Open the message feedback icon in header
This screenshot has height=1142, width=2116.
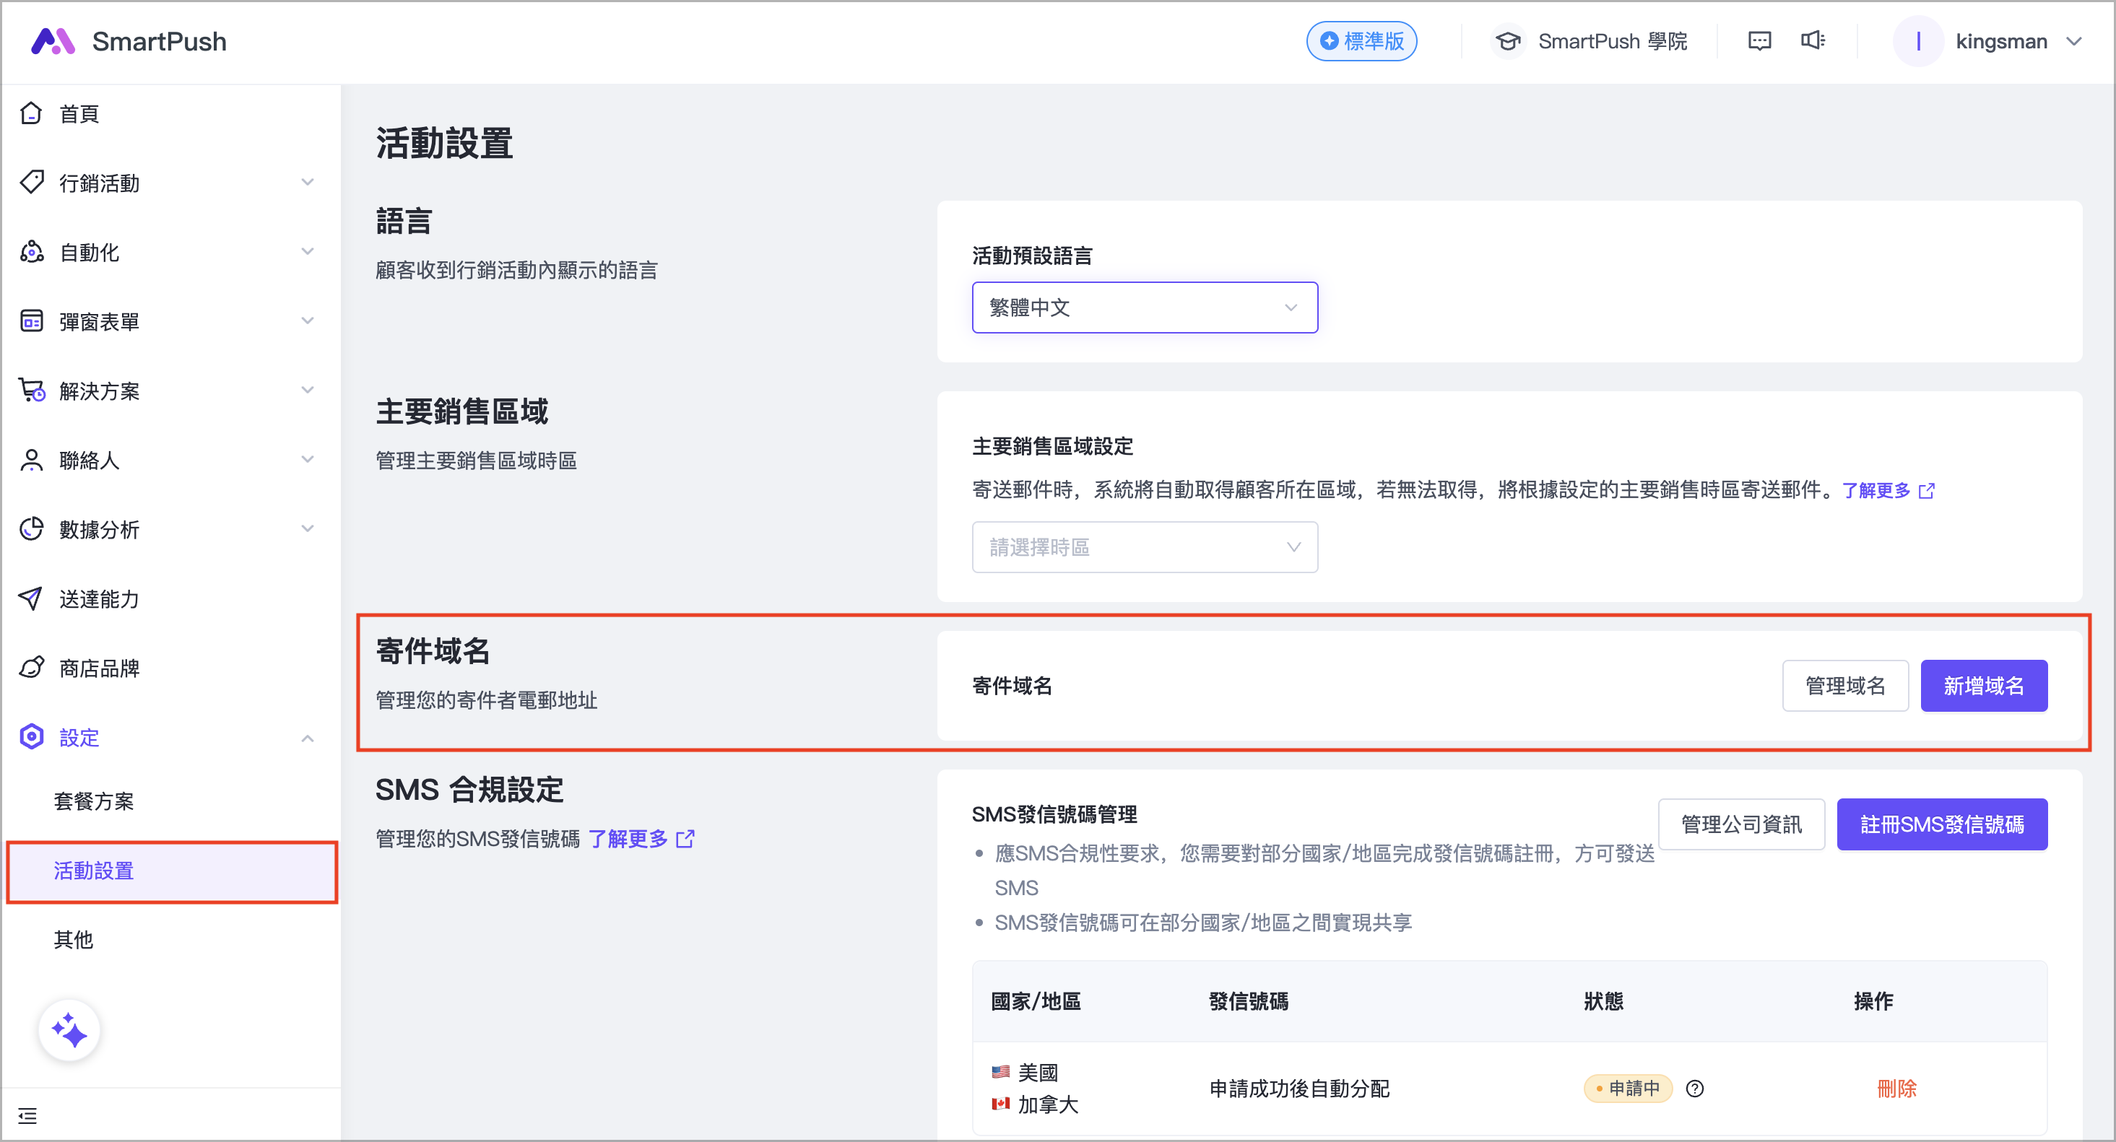click(1759, 41)
